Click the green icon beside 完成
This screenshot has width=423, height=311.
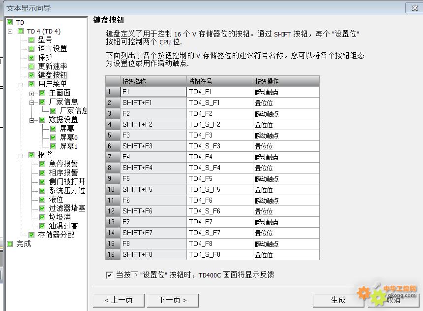(10, 243)
